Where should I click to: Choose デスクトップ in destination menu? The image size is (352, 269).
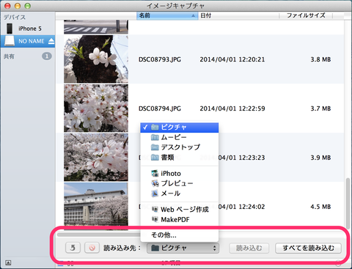click(x=180, y=147)
